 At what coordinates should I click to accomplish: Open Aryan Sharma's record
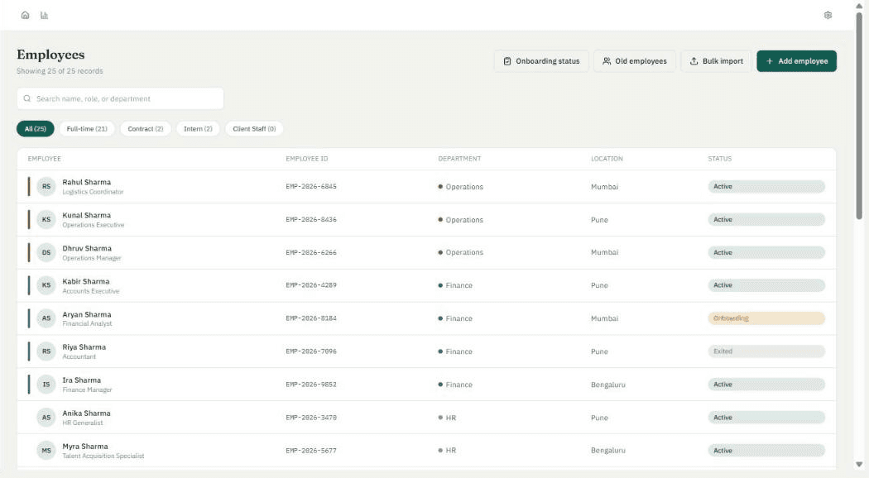click(426, 318)
